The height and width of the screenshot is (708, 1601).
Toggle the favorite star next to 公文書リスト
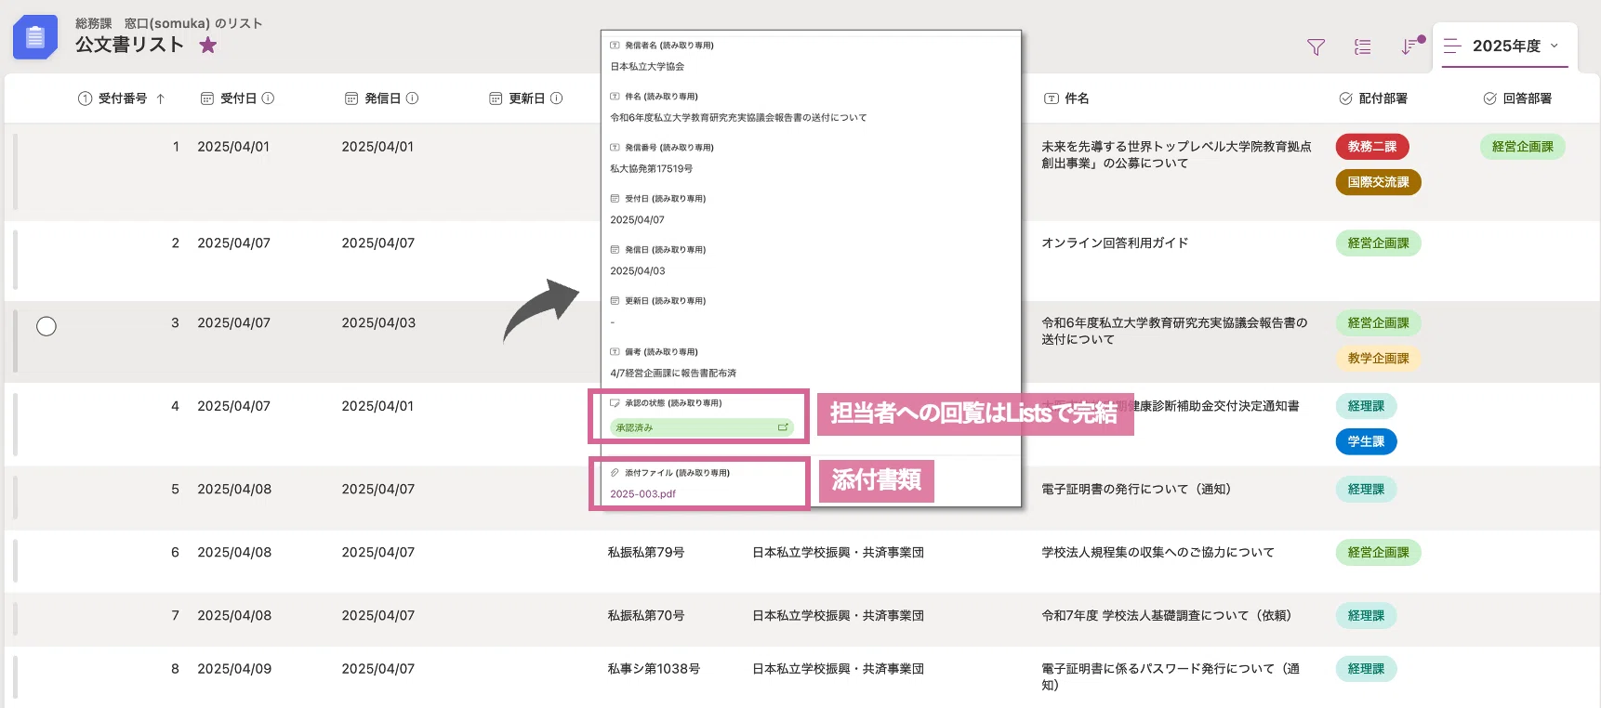(208, 45)
